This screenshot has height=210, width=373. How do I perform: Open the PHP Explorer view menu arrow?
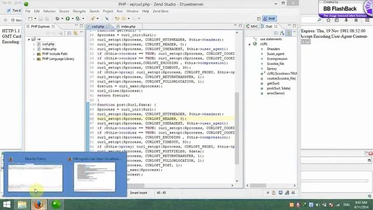click(81, 33)
